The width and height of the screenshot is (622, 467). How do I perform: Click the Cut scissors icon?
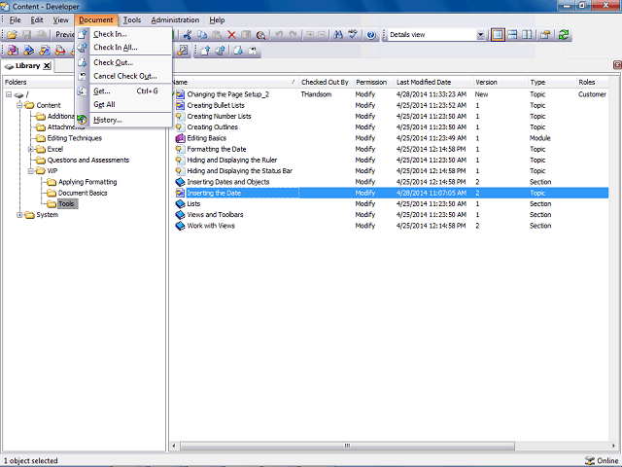(x=188, y=35)
